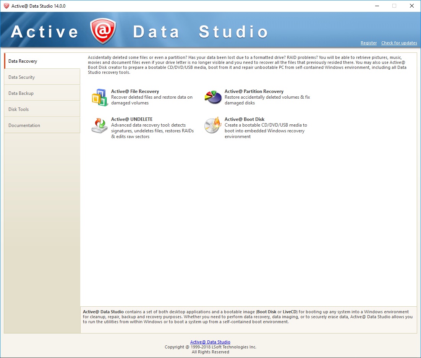Click the Active@ Boot Disk title text
Image resolution: width=421 pixels, height=358 pixels.
[x=244, y=119]
